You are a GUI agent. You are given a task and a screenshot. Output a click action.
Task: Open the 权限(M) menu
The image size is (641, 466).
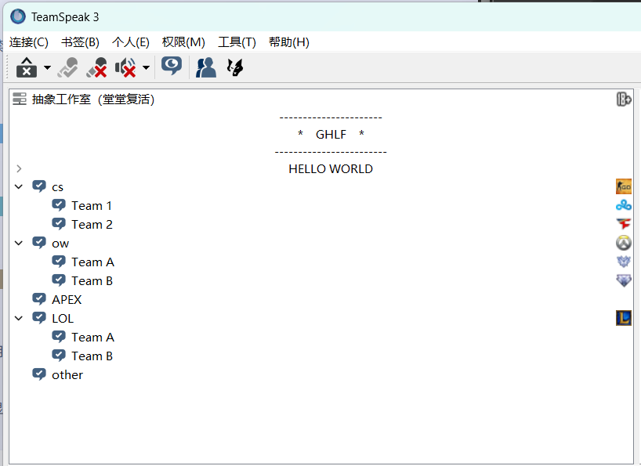[183, 42]
